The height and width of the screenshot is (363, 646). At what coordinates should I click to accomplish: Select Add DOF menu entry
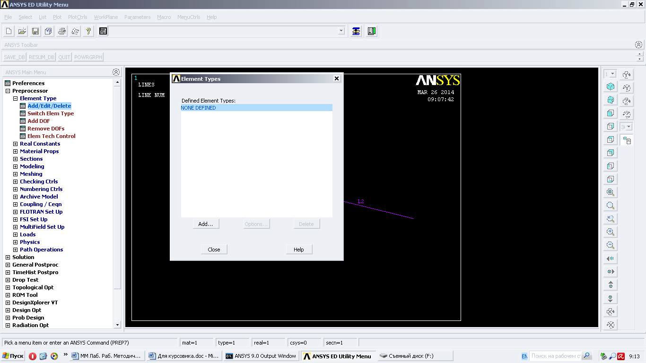(38, 121)
